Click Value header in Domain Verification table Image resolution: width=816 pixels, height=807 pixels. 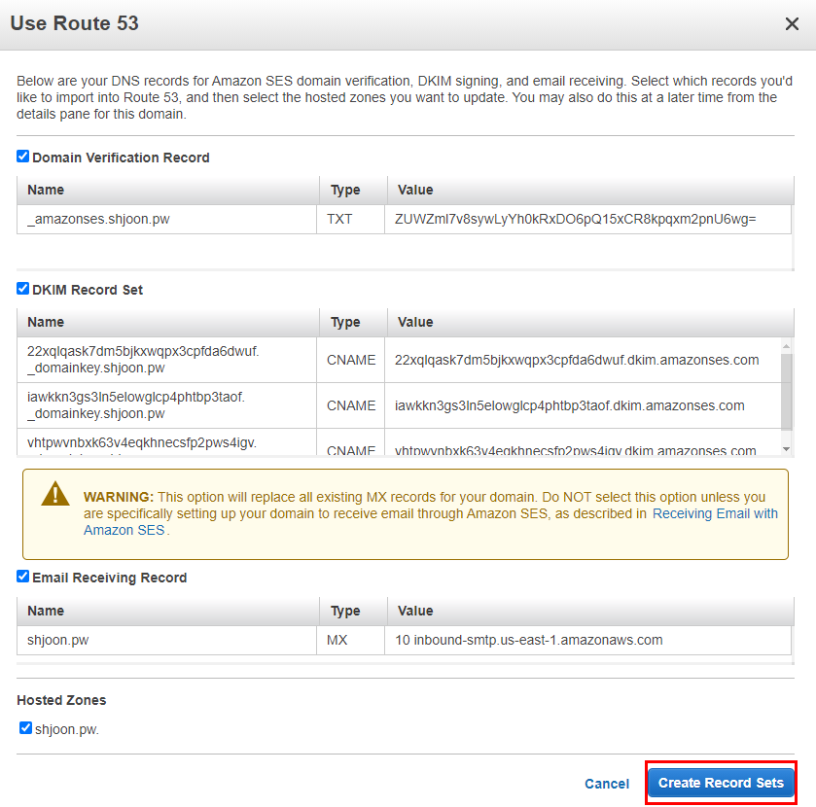[590, 190]
